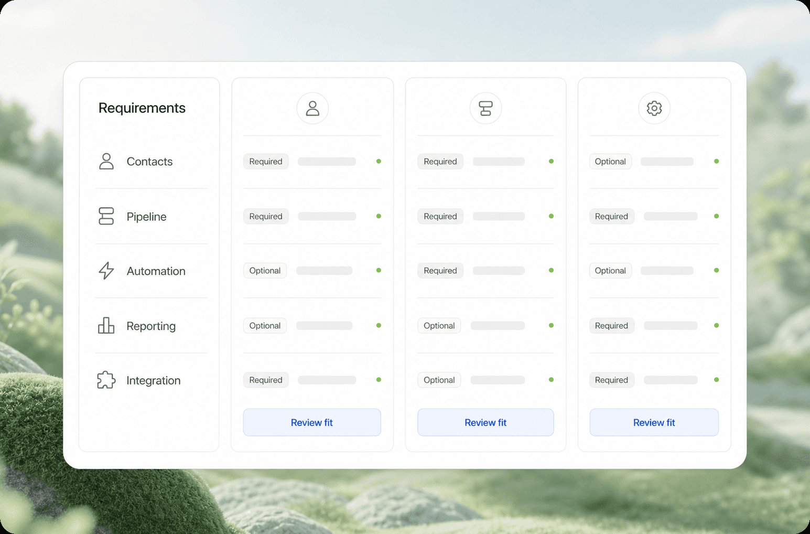
Task: Select the Automation requirement label
Action: [156, 271]
